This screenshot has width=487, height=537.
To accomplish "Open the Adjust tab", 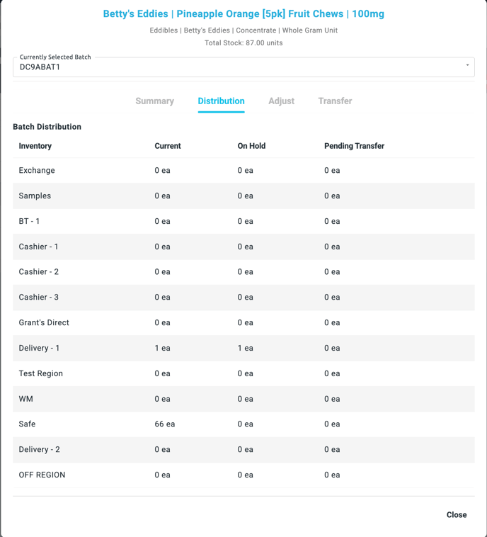I will coord(281,101).
